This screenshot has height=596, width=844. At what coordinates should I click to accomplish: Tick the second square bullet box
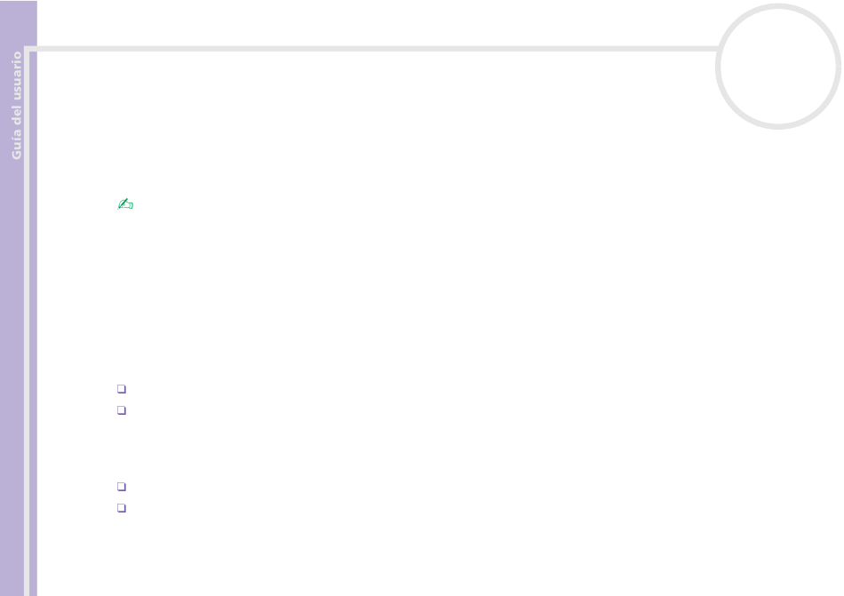(122, 410)
